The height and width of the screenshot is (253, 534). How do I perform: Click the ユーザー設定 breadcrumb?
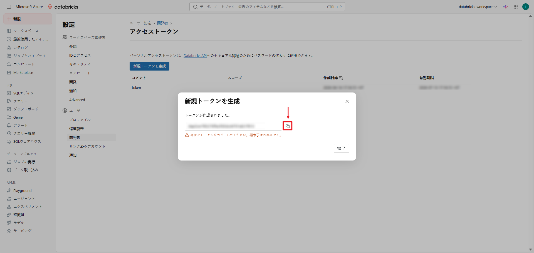[x=140, y=23]
